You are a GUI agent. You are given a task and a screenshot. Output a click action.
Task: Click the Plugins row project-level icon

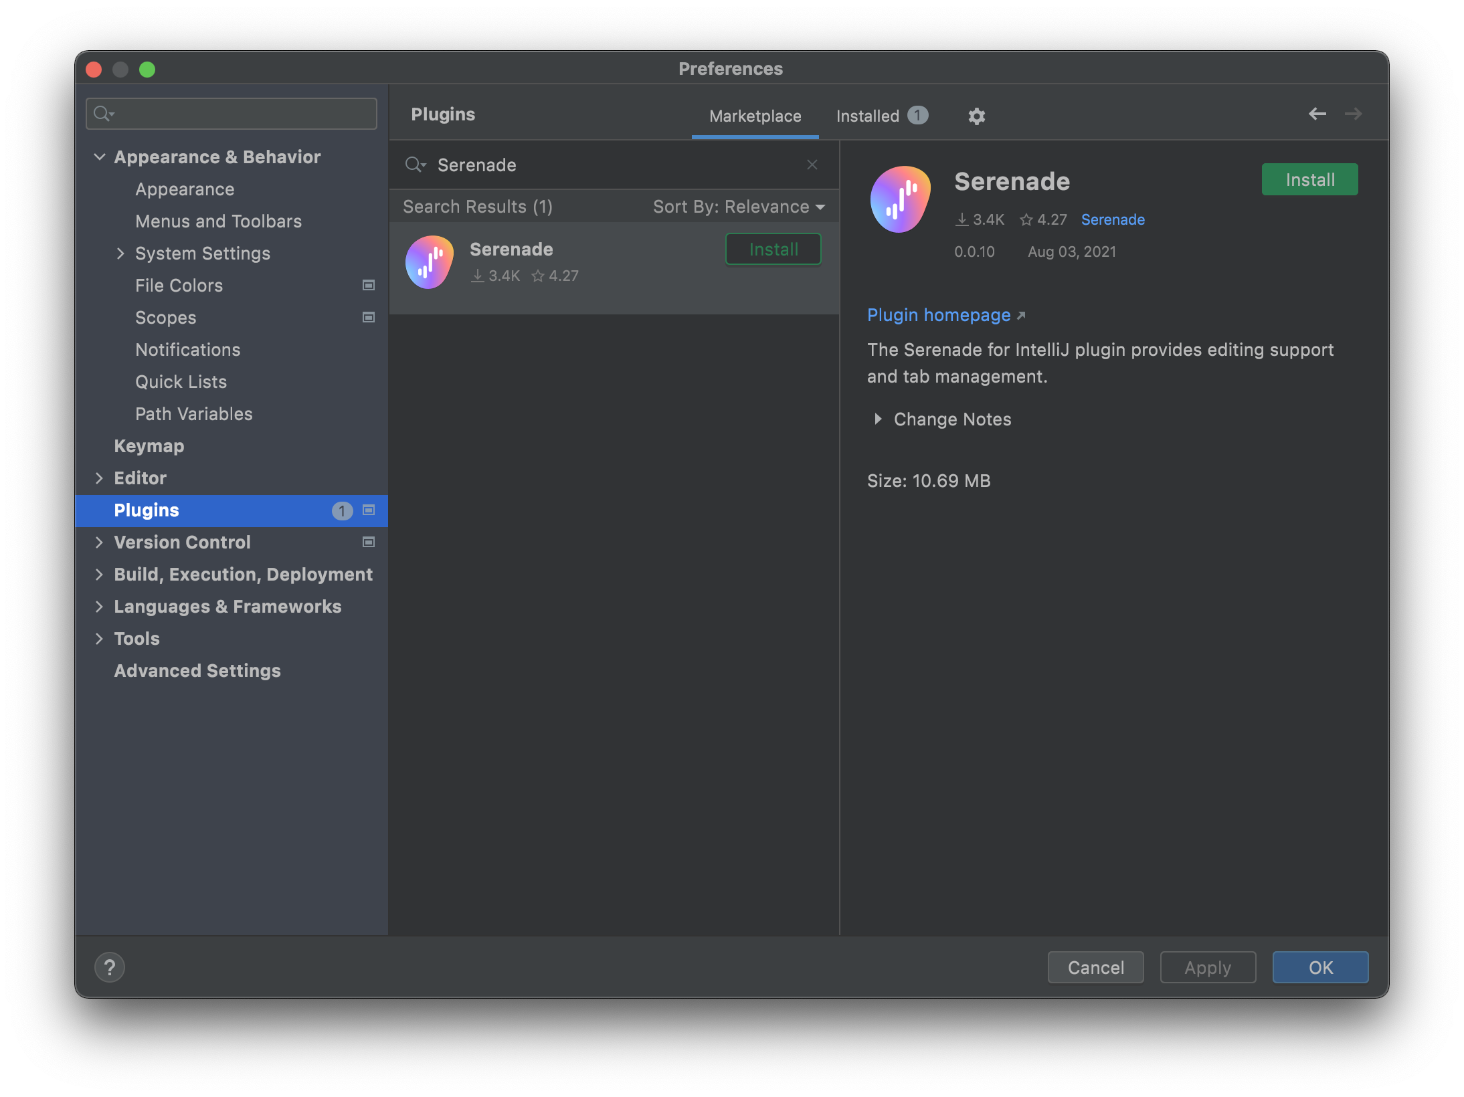[368, 510]
